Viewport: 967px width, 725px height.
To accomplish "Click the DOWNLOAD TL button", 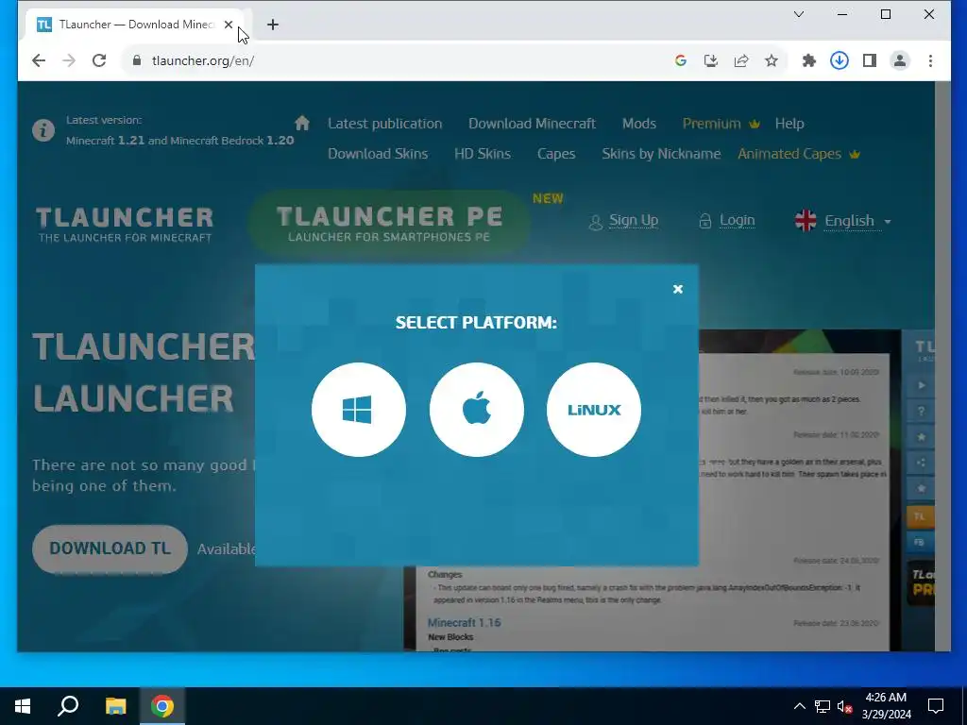I will pyautogui.click(x=110, y=548).
